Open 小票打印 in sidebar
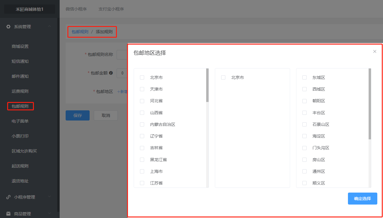This screenshot has height=218, width=383. tap(20, 136)
